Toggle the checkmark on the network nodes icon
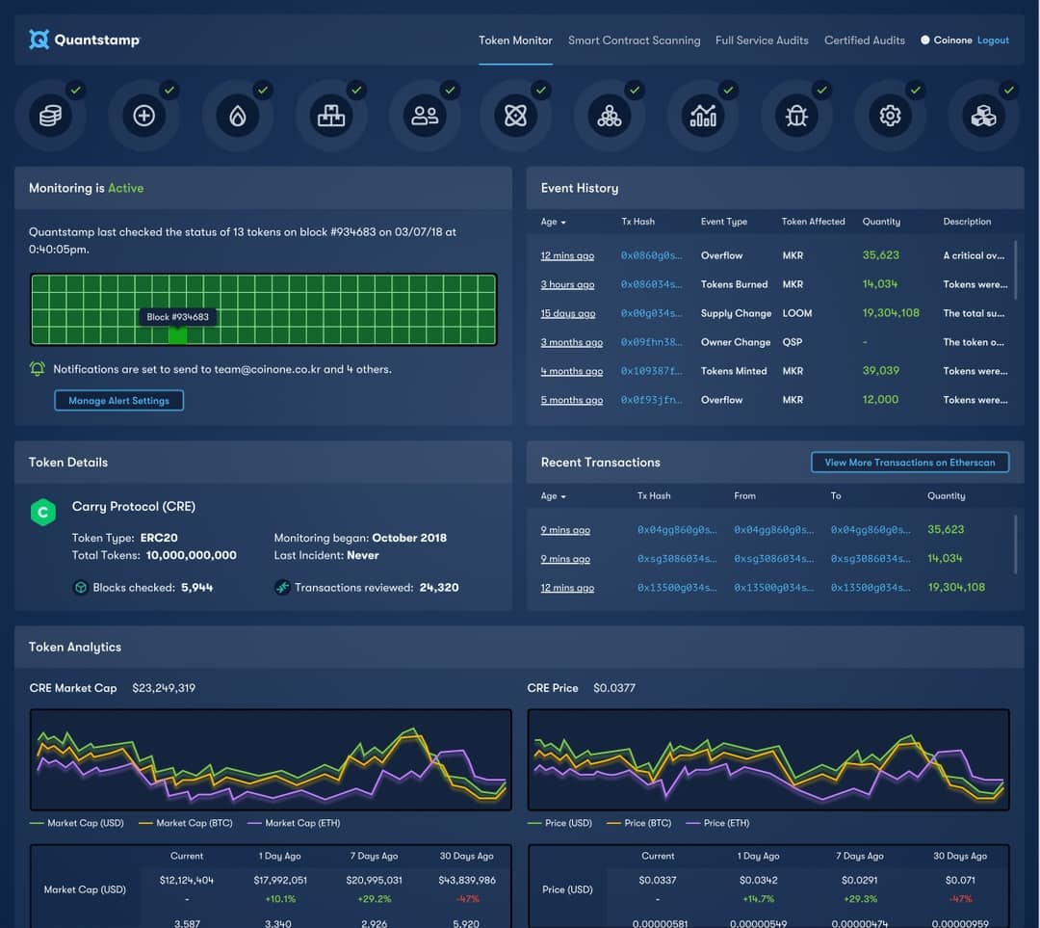Image resolution: width=1040 pixels, height=928 pixels. pyautogui.click(x=636, y=90)
